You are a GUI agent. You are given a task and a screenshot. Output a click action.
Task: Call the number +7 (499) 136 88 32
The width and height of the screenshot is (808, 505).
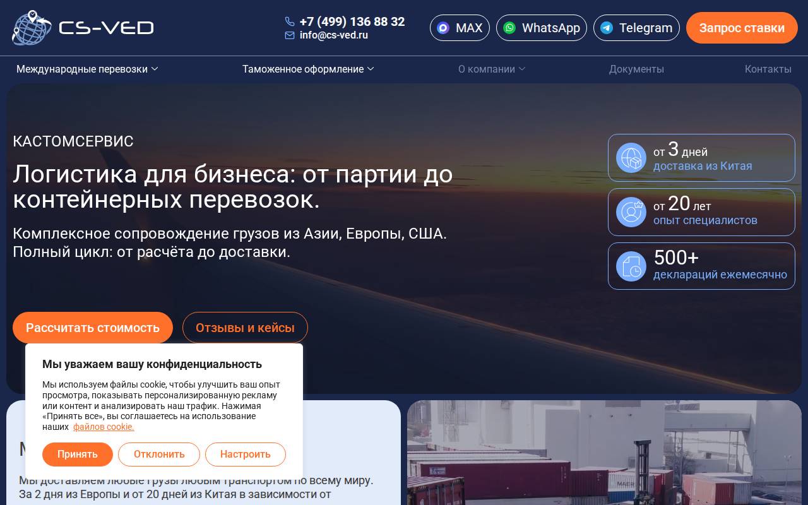click(x=352, y=21)
